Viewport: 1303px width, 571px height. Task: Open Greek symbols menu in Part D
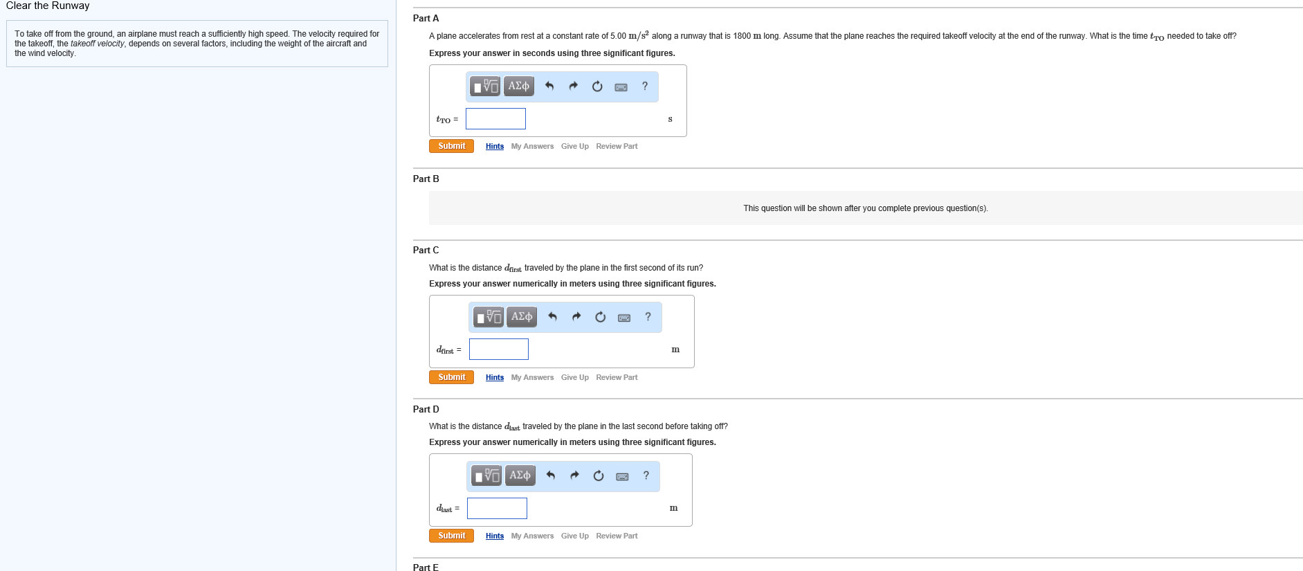click(x=520, y=475)
